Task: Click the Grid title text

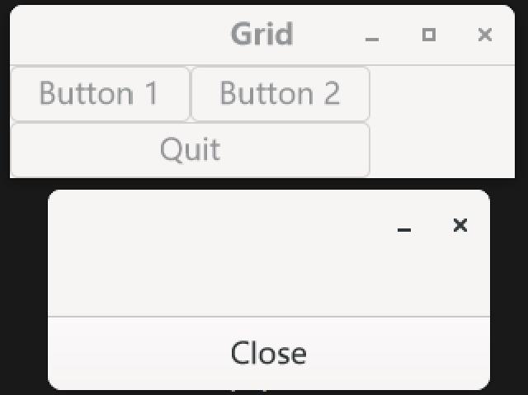Action: [262, 35]
